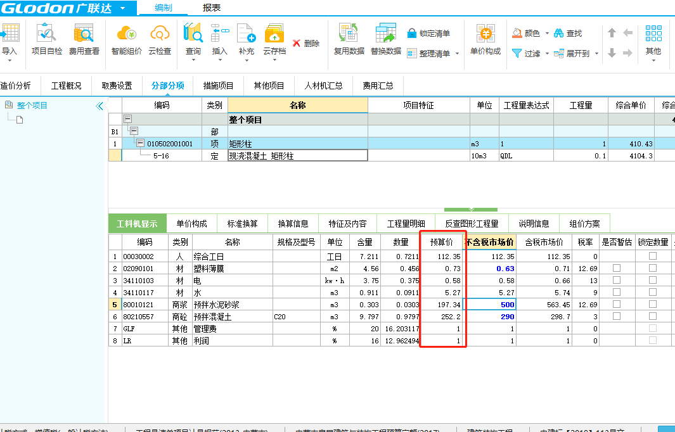Edit the 500 market price cell
Screen dimensions: 675x432
(489, 305)
